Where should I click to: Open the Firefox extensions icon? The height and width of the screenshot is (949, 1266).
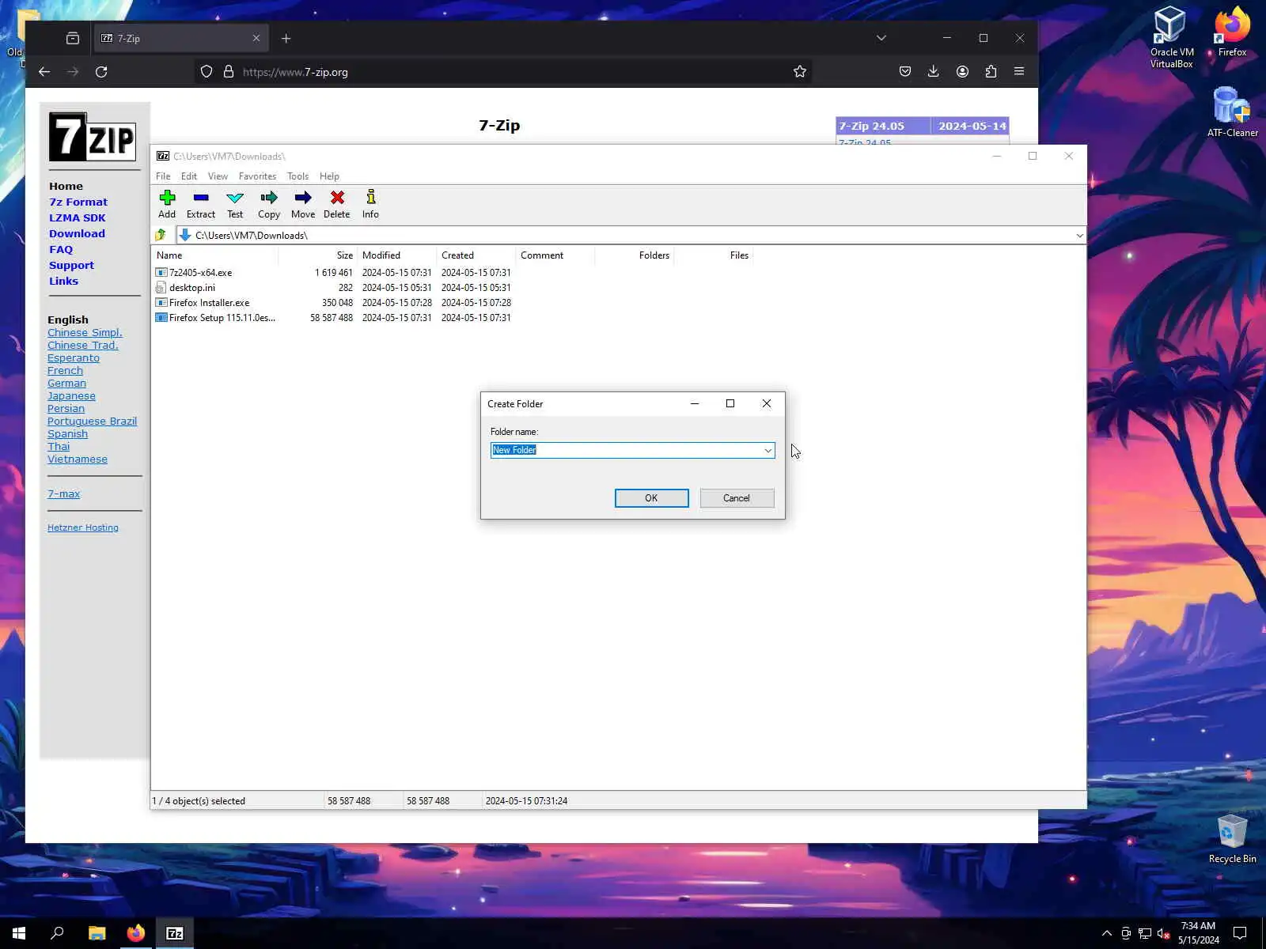(991, 72)
